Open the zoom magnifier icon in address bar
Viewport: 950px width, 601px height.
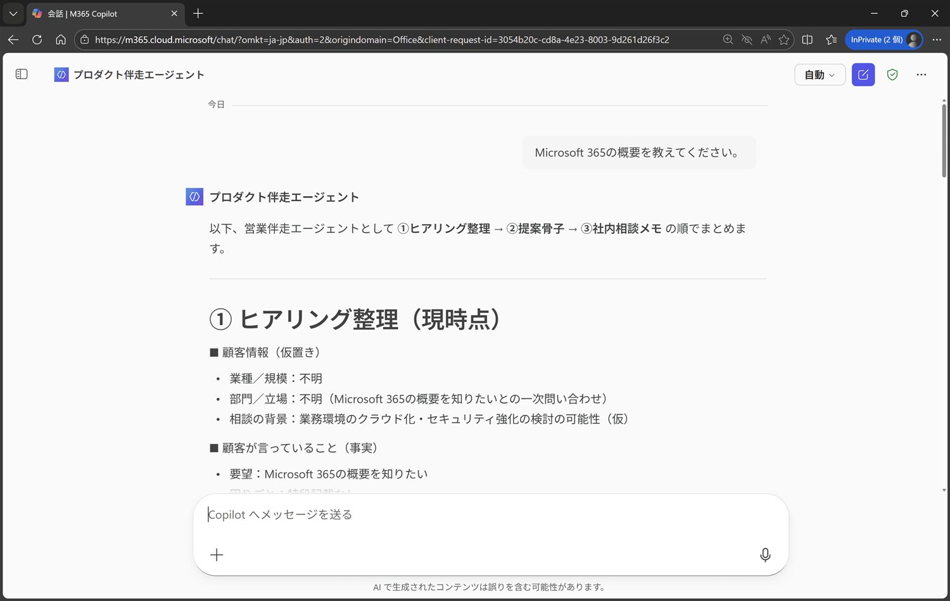[x=728, y=39]
